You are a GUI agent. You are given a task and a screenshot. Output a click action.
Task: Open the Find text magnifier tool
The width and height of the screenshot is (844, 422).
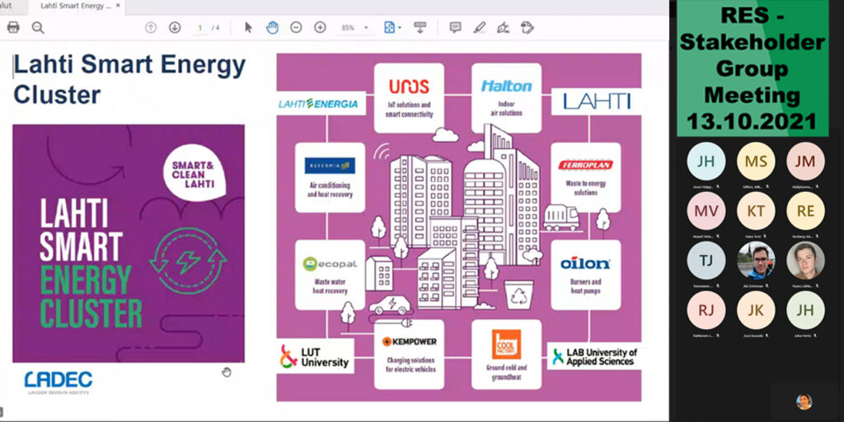38,27
